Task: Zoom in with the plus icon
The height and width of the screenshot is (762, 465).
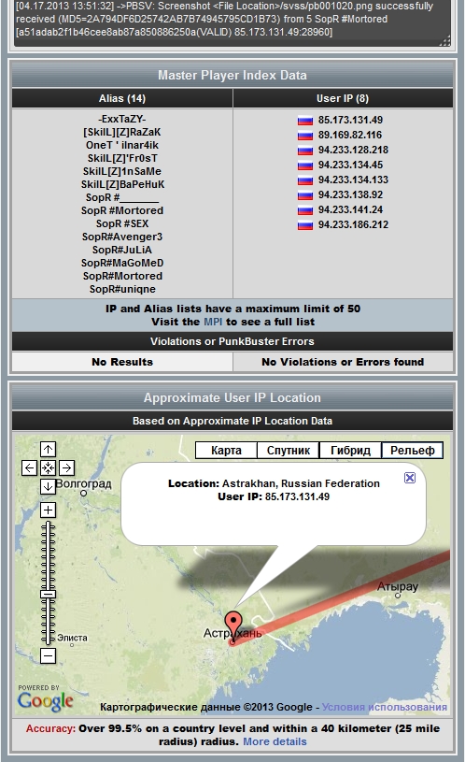Action: (48, 510)
